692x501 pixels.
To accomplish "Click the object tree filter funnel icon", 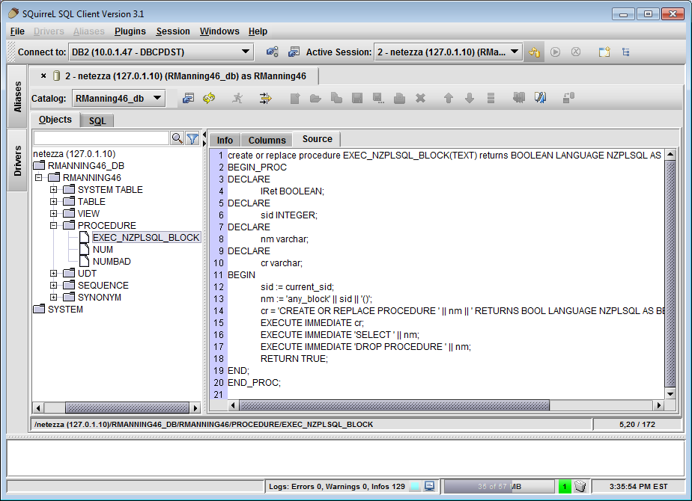I will [x=192, y=138].
